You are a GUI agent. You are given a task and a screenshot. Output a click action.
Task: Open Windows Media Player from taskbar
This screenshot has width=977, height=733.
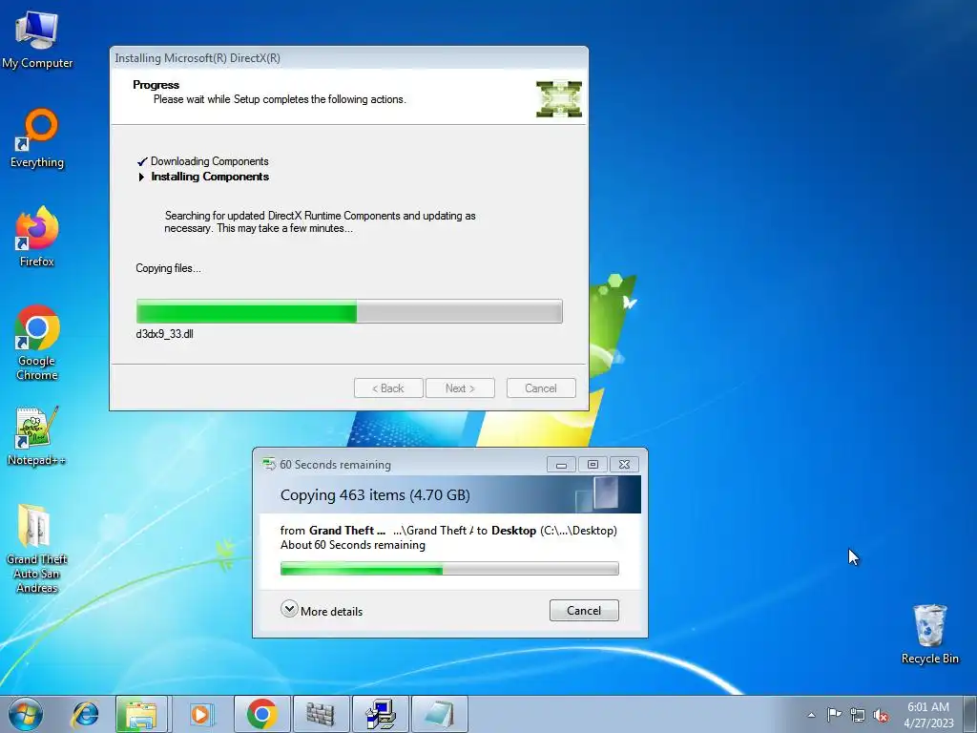(x=200, y=714)
